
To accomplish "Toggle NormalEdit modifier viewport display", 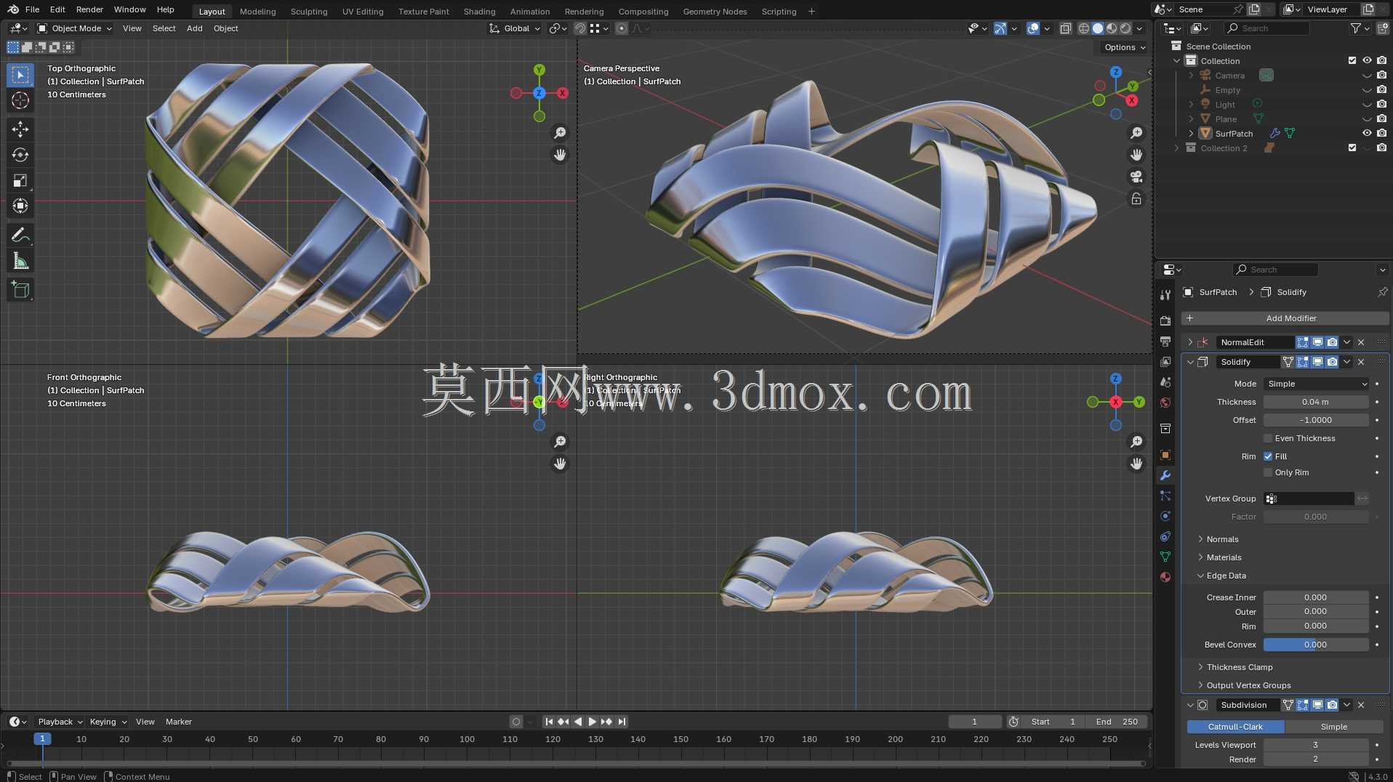I will pyautogui.click(x=1317, y=342).
